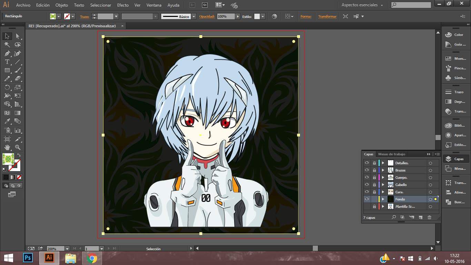Select the Hand tool

[x=7, y=147]
